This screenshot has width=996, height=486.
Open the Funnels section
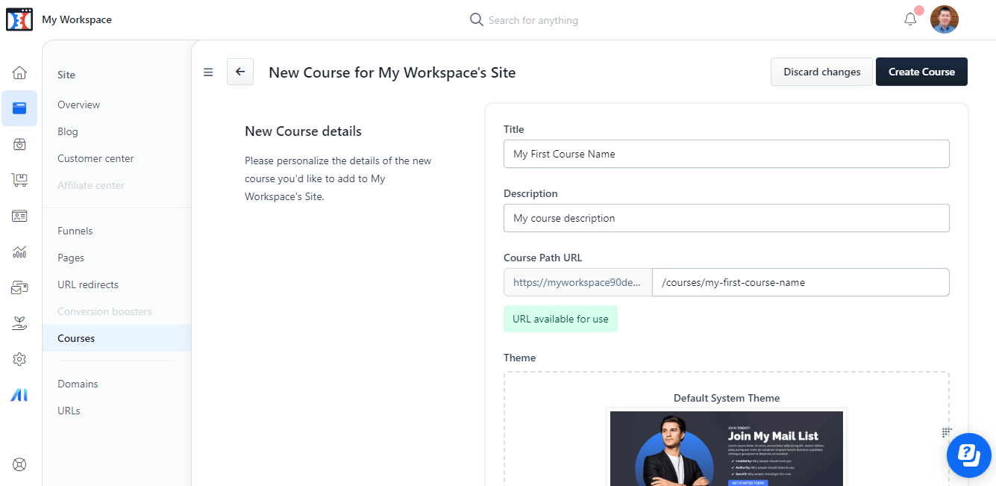coord(75,231)
